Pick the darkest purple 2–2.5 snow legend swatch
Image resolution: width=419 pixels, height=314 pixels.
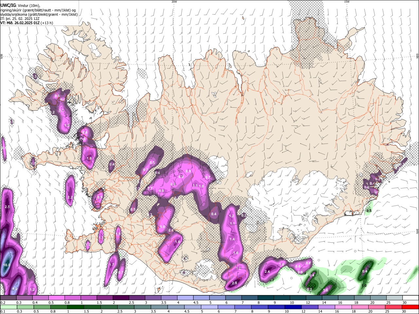point(120,298)
